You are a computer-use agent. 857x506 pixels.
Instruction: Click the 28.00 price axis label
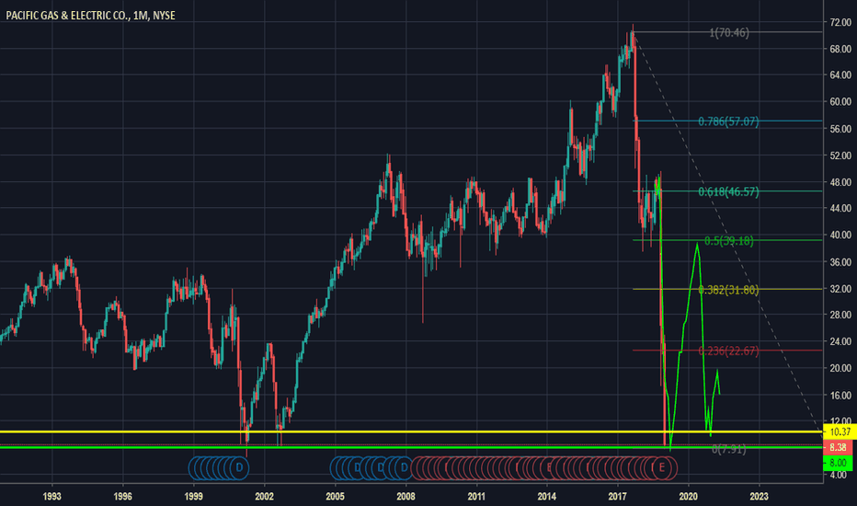(840, 315)
